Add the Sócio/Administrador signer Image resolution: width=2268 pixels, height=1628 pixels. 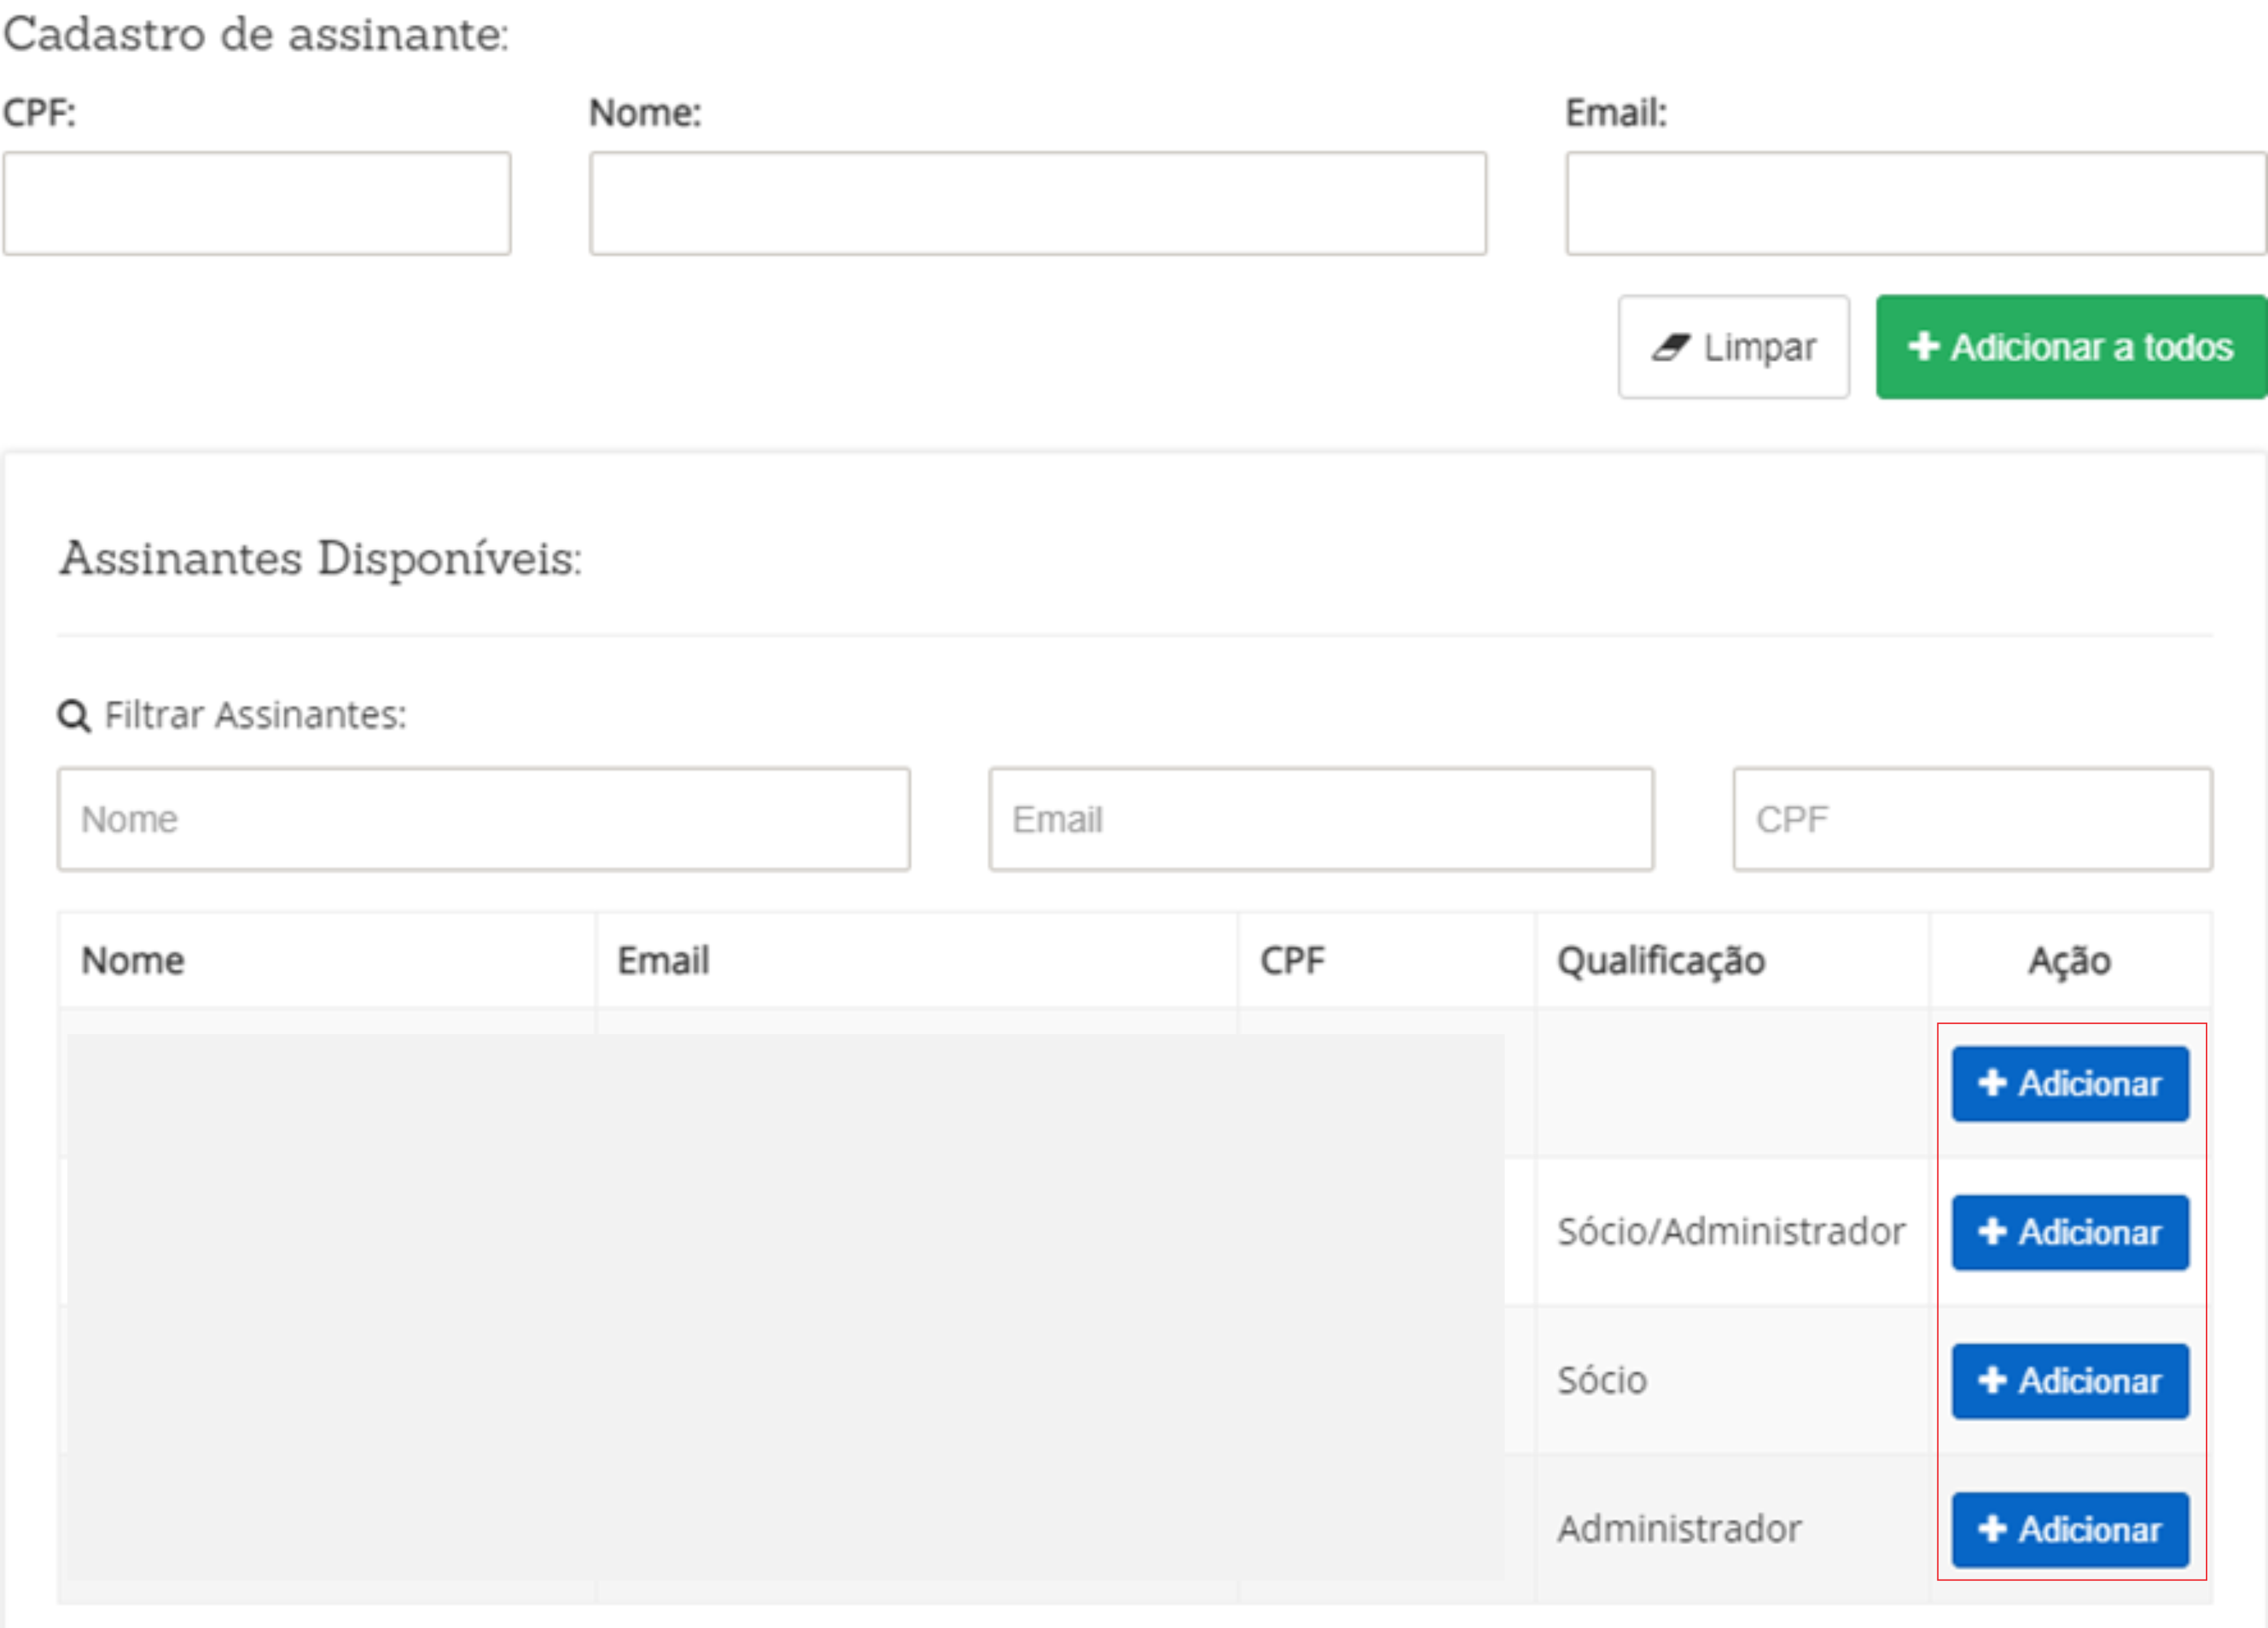(x=2070, y=1232)
